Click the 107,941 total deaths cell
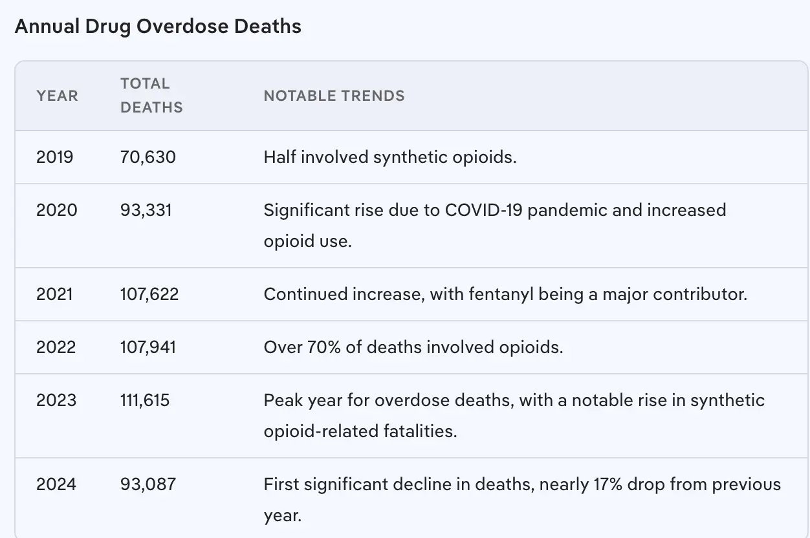This screenshot has height=538, width=810. [x=148, y=347]
